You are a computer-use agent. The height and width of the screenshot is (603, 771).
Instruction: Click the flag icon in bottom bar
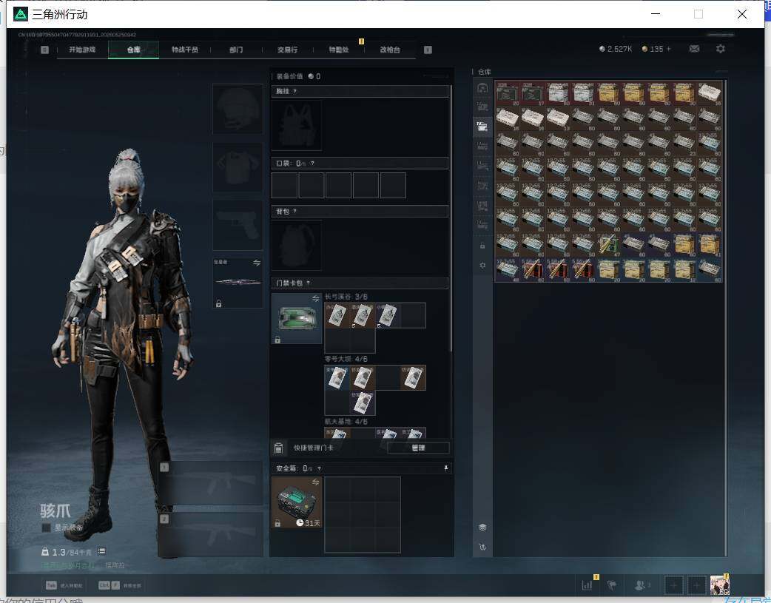click(612, 585)
